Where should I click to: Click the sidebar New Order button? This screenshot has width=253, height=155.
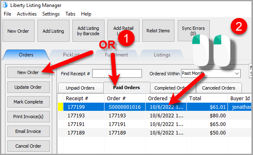pyautogui.click(x=28, y=72)
